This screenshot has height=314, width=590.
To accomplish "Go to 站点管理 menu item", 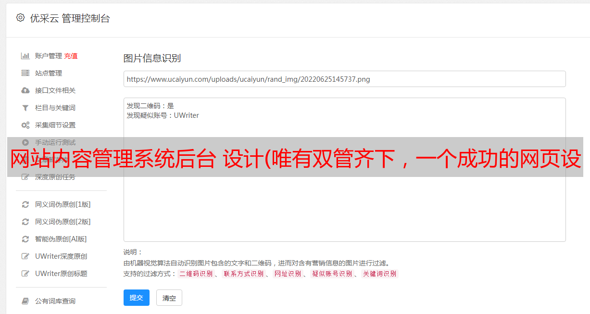I will [x=49, y=73].
